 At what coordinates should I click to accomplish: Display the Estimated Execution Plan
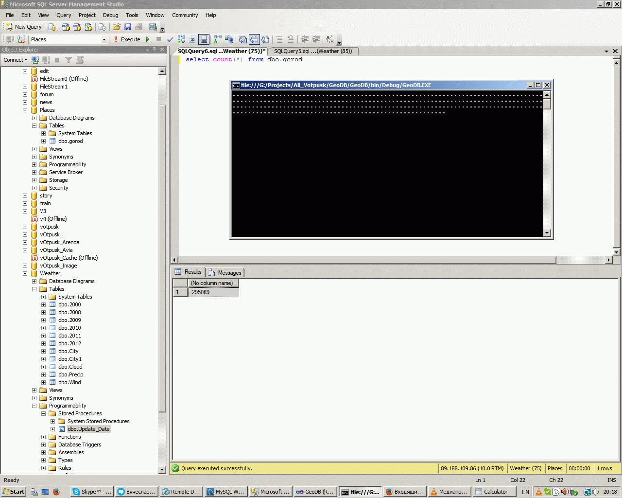181,39
